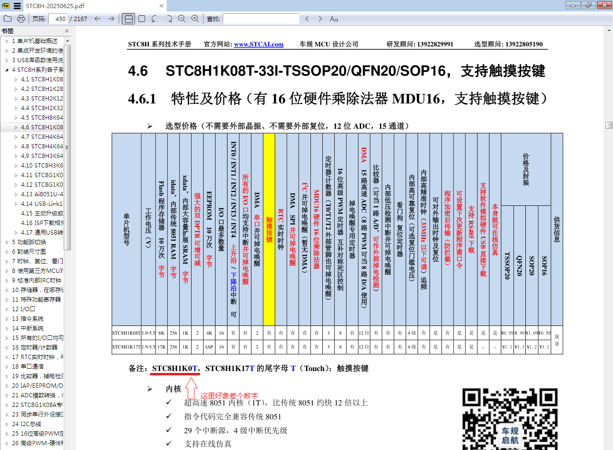
Task: Open bookmark 4.16 ISP下载相关
Action: coord(42,223)
